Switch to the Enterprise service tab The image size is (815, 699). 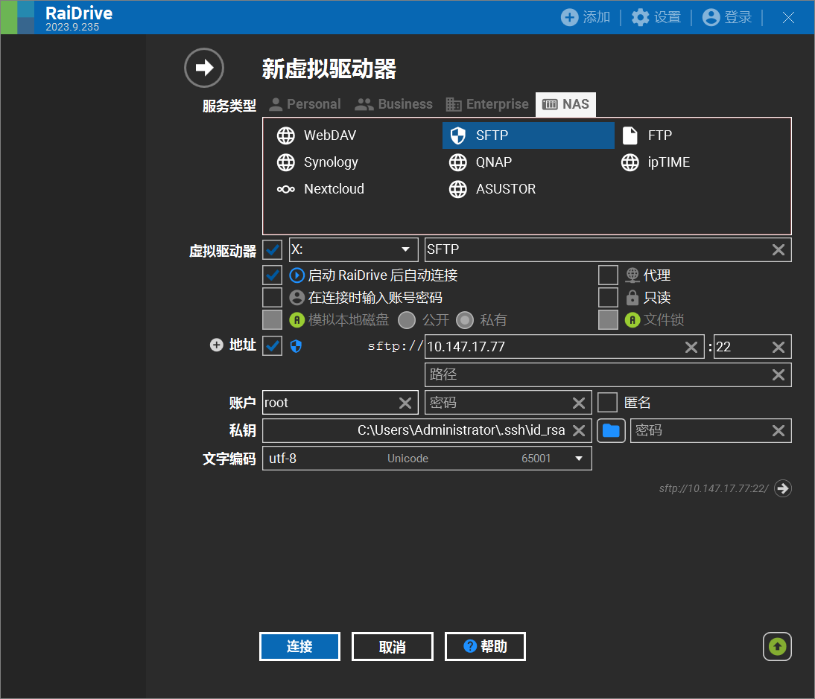pyautogui.click(x=487, y=104)
